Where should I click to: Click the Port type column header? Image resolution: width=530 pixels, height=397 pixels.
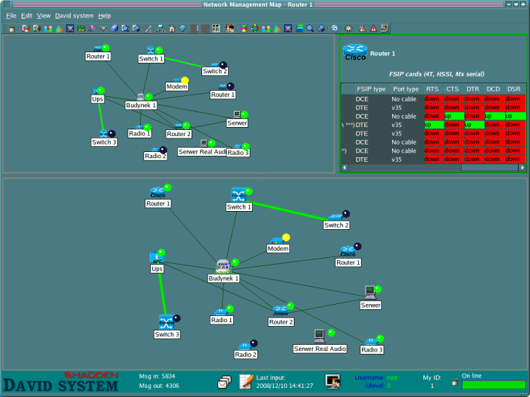pyautogui.click(x=406, y=88)
